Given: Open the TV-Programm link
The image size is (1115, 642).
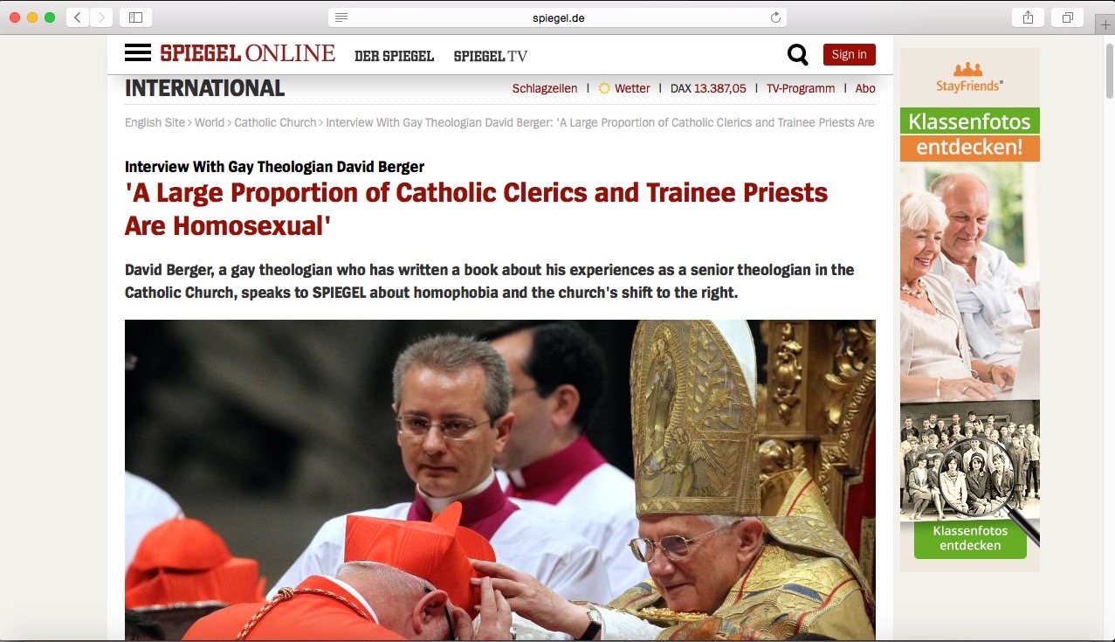Looking at the screenshot, I should tap(801, 88).
